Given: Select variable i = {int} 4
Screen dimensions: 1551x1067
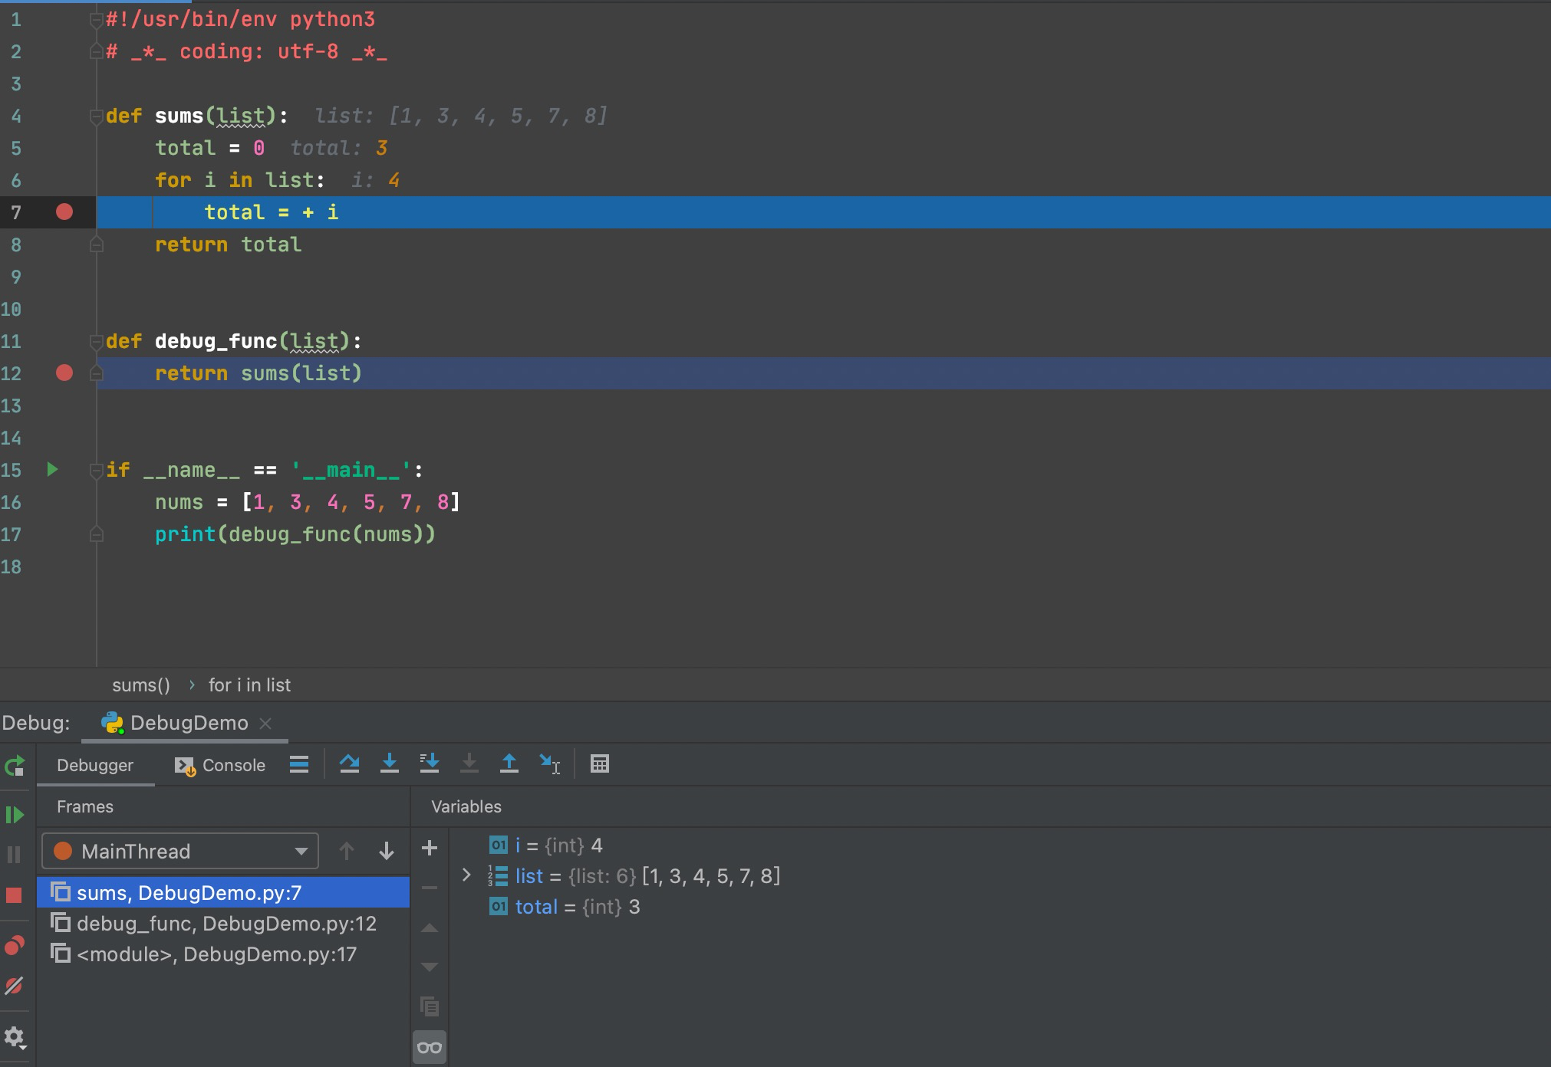Looking at the screenshot, I should coord(546,845).
